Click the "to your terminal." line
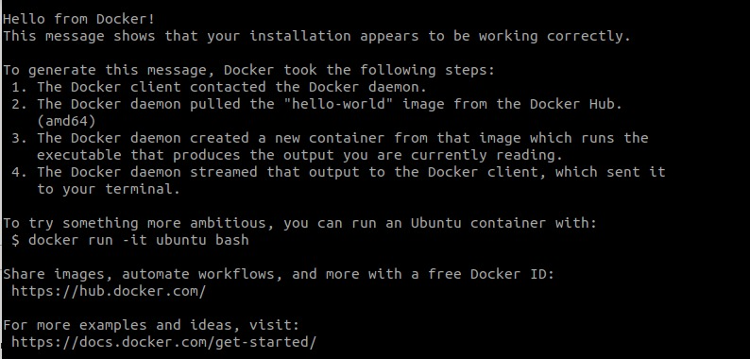The width and height of the screenshot is (750, 359). point(109,189)
